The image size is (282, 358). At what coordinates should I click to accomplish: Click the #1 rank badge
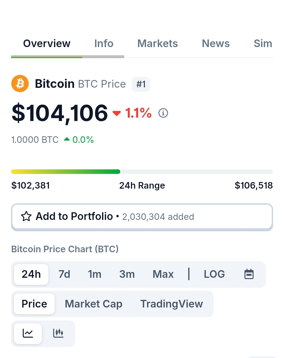(x=141, y=84)
